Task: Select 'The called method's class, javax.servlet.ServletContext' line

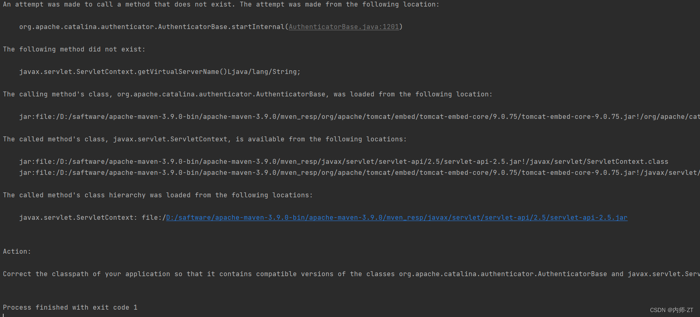Action: (205, 139)
